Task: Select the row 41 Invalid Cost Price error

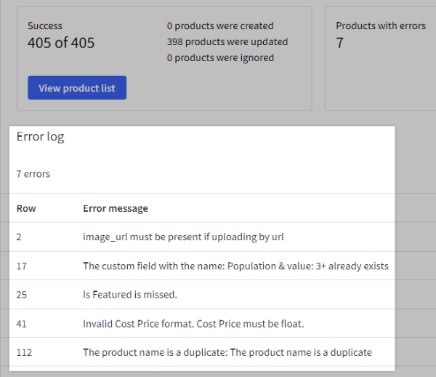Action: click(202, 324)
